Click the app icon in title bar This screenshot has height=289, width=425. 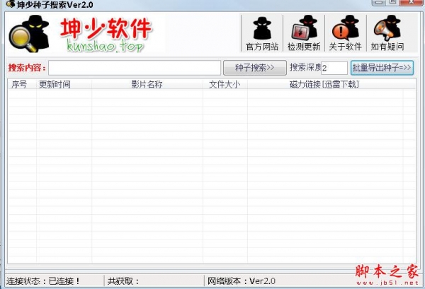pos(11,4)
